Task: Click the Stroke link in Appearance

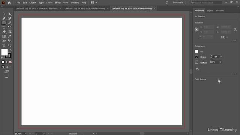Action: point(203,57)
